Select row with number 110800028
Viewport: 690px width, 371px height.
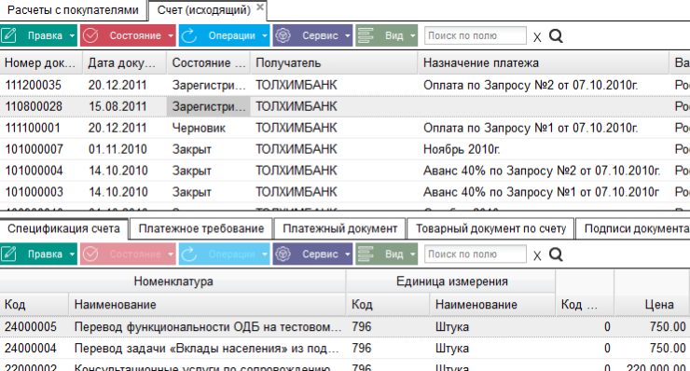345,106
